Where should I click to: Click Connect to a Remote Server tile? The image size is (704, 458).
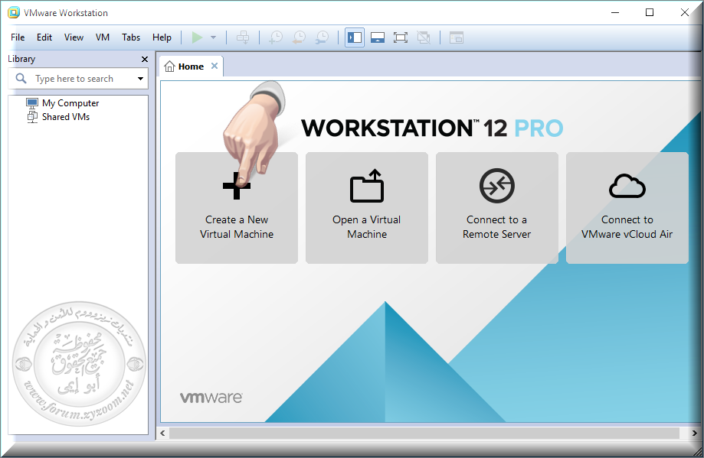[497, 208]
